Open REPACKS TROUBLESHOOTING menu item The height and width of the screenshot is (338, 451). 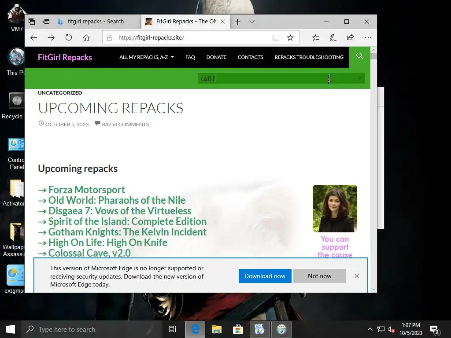(x=309, y=57)
